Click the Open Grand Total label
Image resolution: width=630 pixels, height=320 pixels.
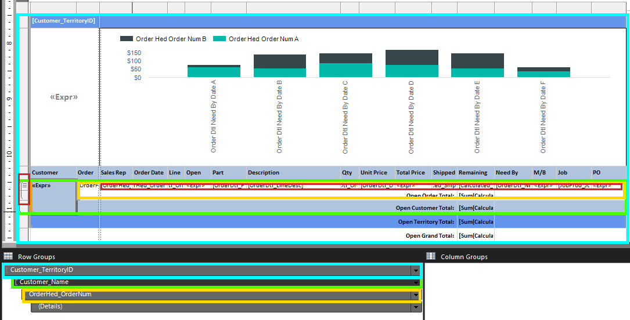point(430,236)
